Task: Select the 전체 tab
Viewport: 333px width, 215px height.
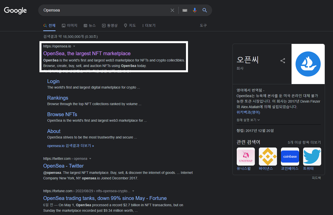Action: point(50,26)
